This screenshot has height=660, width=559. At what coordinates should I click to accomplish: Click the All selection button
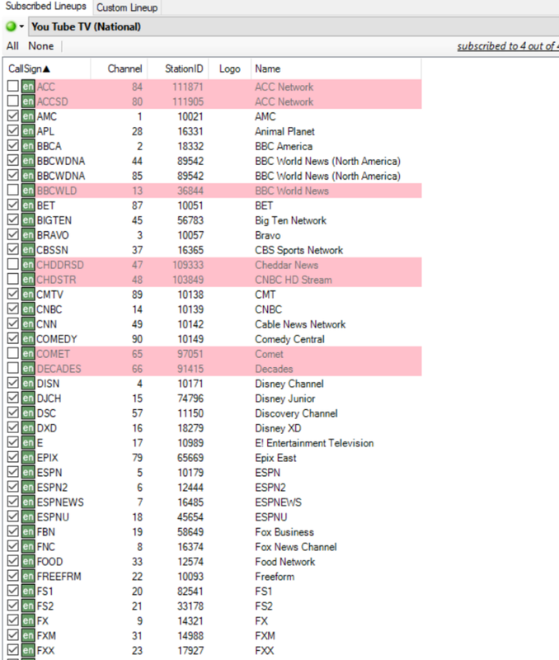coord(12,46)
